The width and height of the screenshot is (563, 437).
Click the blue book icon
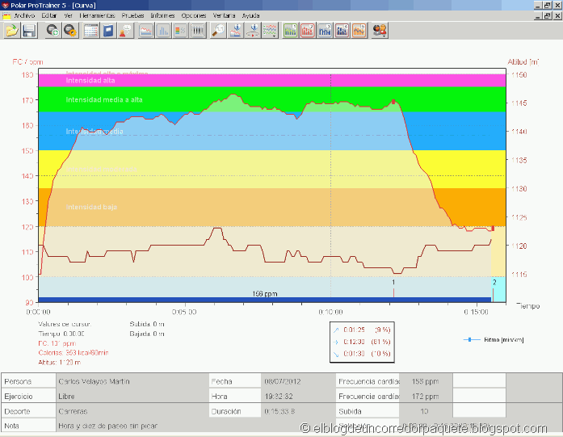click(x=108, y=31)
